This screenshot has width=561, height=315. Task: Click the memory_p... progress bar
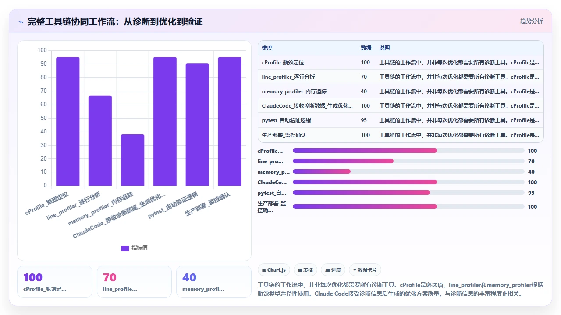pos(408,171)
